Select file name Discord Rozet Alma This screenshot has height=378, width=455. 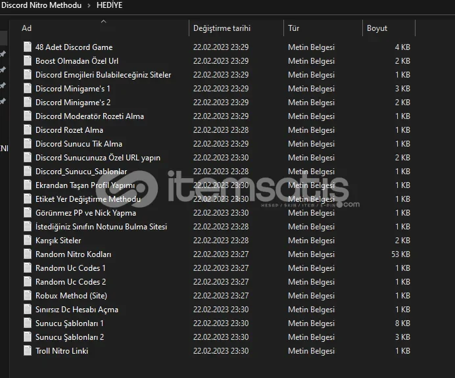click(69, 130)
